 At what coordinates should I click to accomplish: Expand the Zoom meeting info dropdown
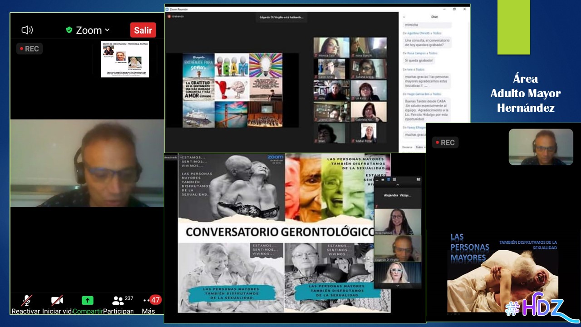click(x=107, y=30)
